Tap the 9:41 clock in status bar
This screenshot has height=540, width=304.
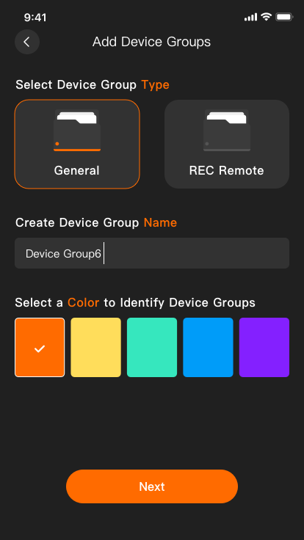pyautogui.click(x=35, y=17)
